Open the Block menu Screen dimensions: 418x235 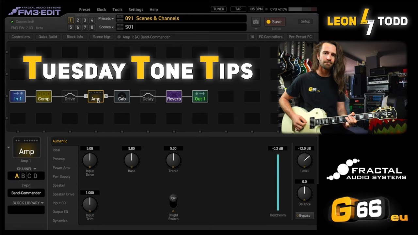[x=101, y=9]
